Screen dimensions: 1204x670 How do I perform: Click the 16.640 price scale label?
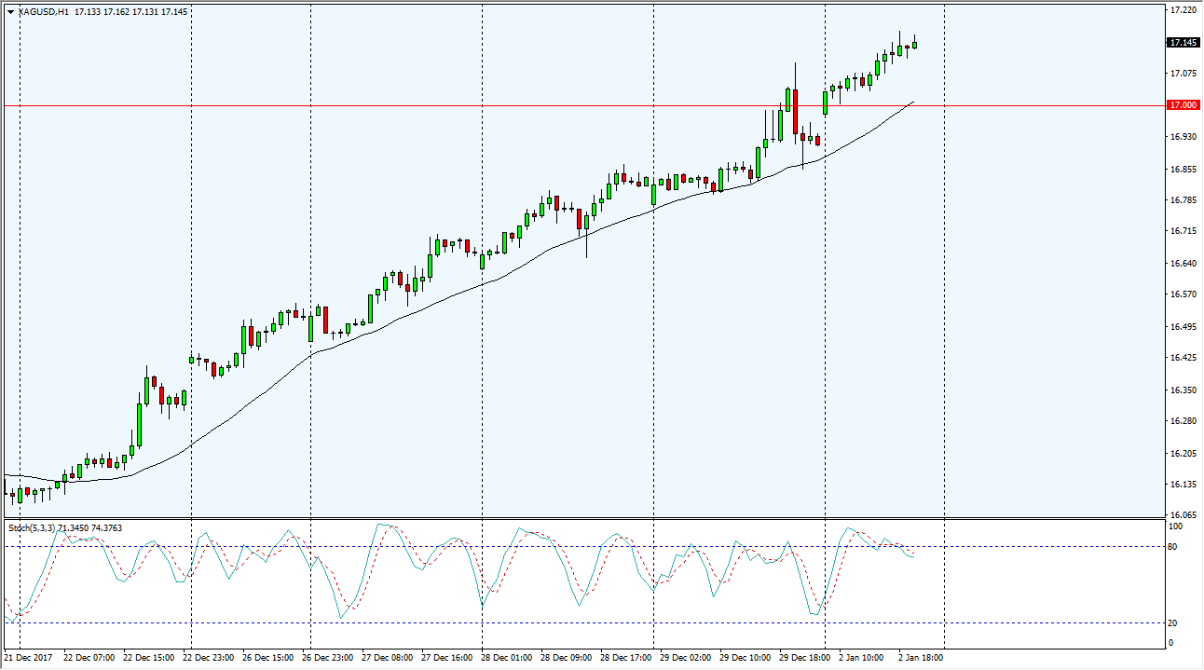coord(1182,264)
